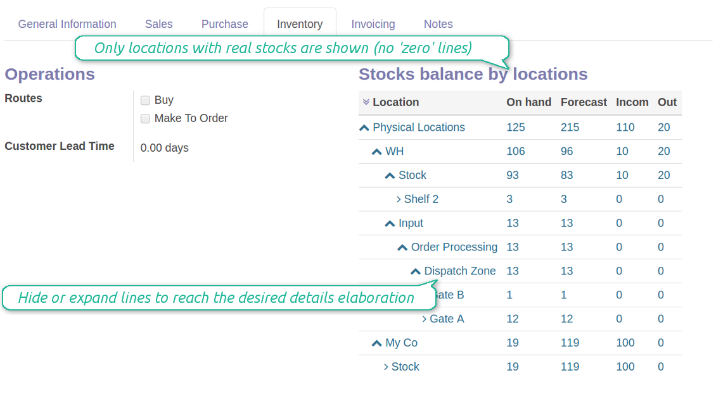The width and height of the screenshot is (716, 399).
Task: Select Stock On hand value 93
Action: 513,175
